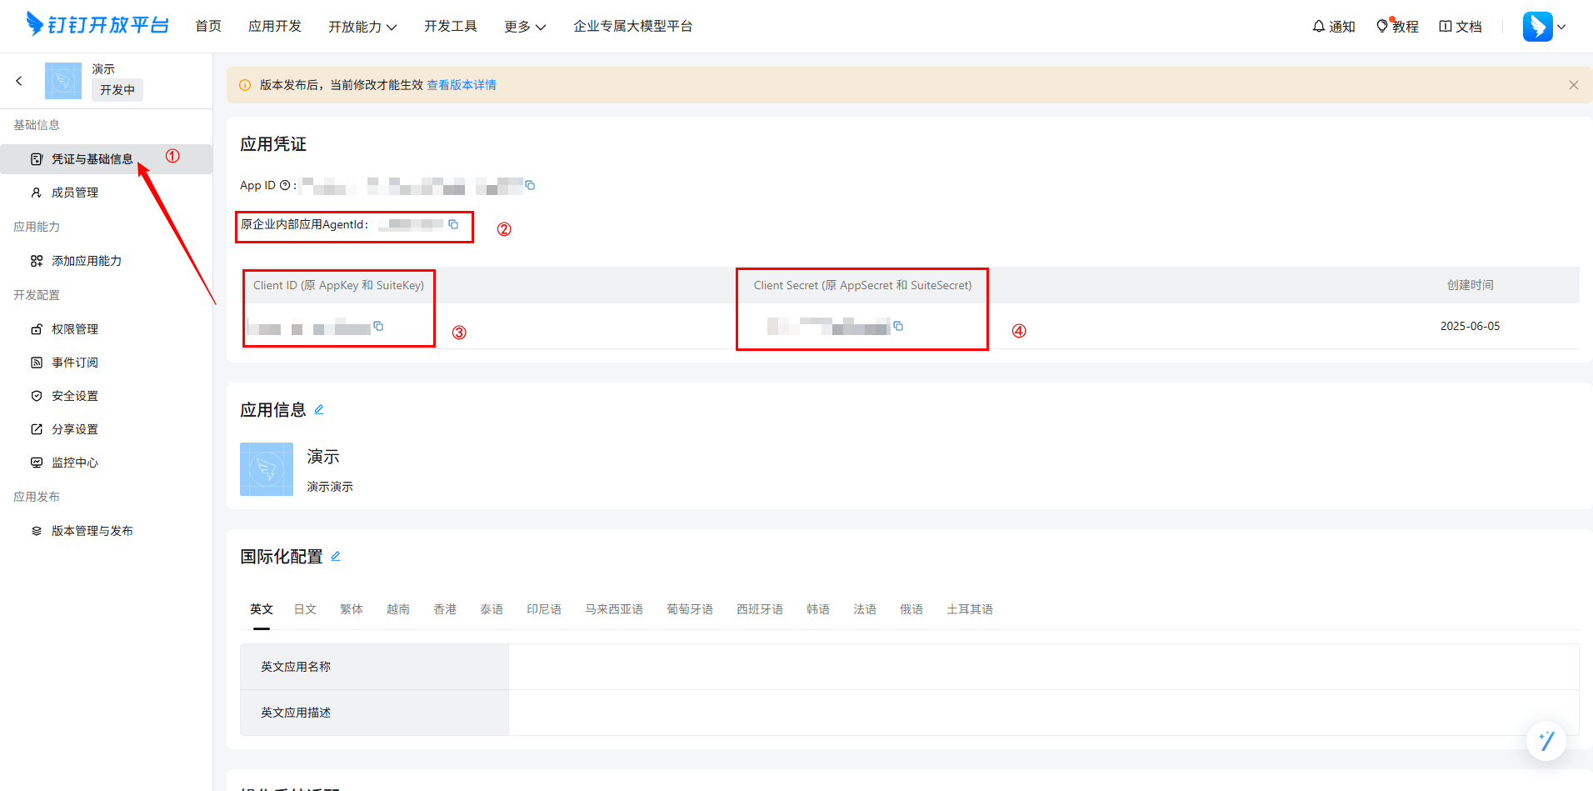Go back using left arrow in sidebar
The height and width of the screenshot is (791, 1593).
coord(19,81)
